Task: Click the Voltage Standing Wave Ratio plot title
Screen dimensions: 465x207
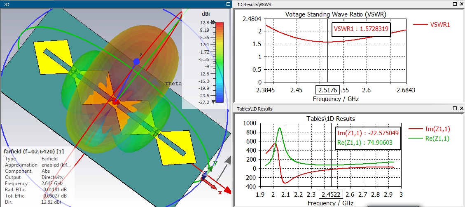Action: click(336, 14)
